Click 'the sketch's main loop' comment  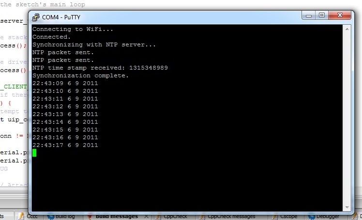point(43,4)
